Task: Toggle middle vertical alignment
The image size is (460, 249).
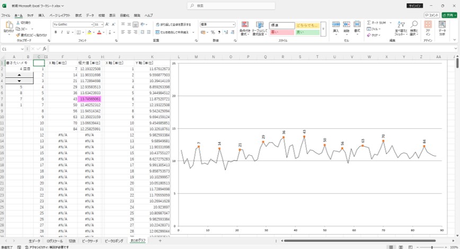Action: coord(129,24)
